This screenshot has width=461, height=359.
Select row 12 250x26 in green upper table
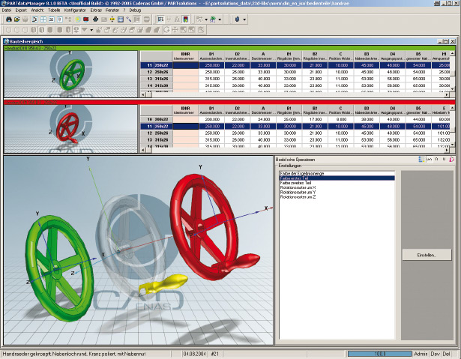[x=295, y=72]
